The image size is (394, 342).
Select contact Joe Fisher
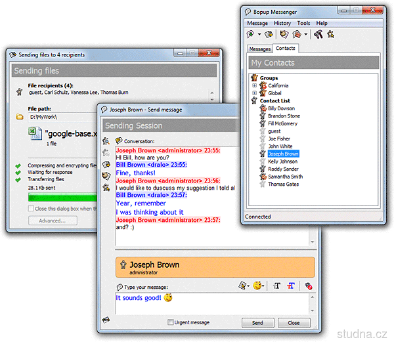click(279, 139)
